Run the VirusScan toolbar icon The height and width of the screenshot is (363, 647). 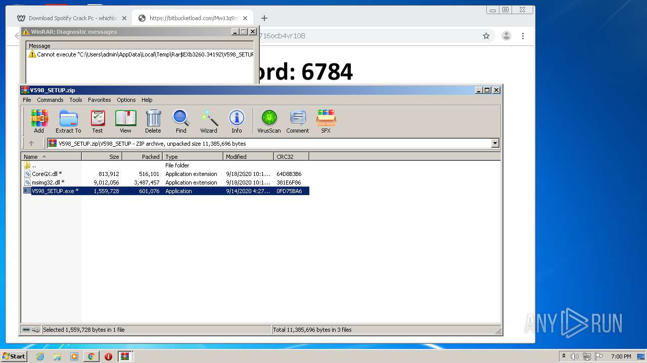coord(269,121)
